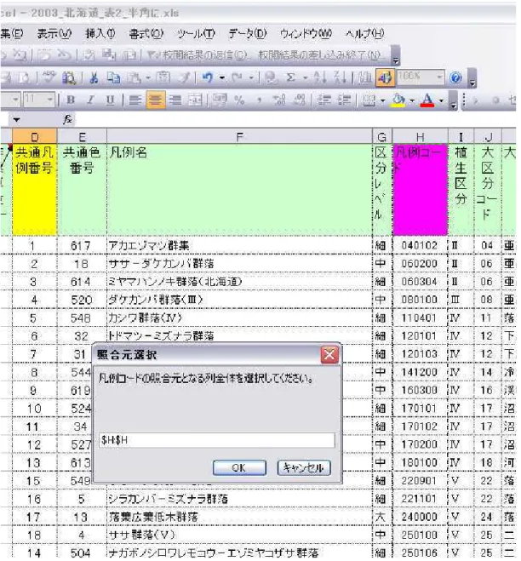Apply Currency style format
Viewport: 521px width, 561px height.
click(220, 100)
